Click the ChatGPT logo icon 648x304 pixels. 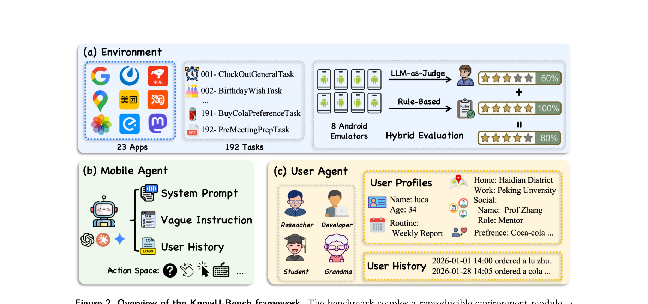pyautogui.click(x=87, y=240)
